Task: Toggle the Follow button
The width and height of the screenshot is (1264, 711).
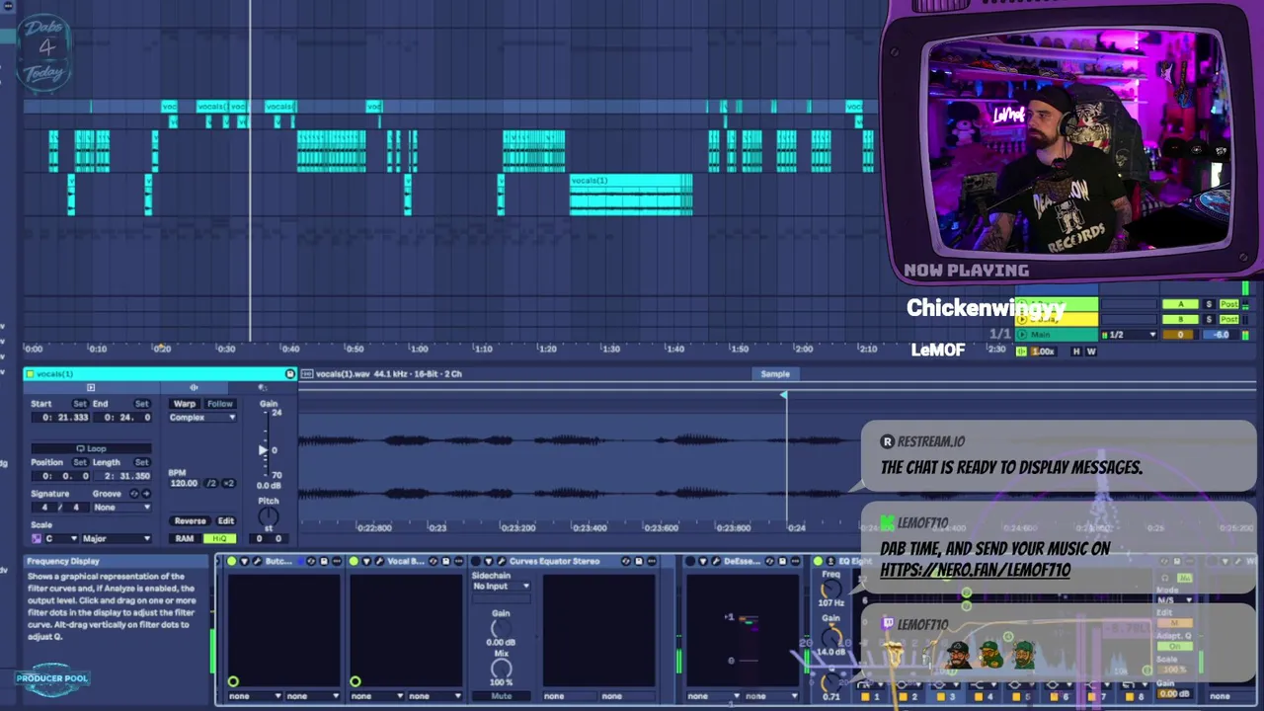Action: point(219,404)
